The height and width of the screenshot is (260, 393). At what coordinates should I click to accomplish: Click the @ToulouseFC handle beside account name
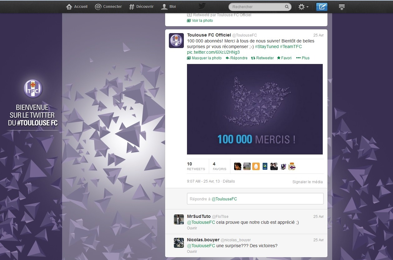click(x=244, y=35)
